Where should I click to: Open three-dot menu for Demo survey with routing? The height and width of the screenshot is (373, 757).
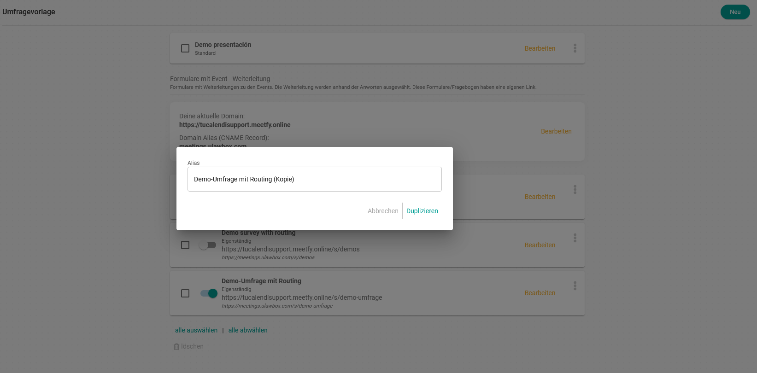575,238
